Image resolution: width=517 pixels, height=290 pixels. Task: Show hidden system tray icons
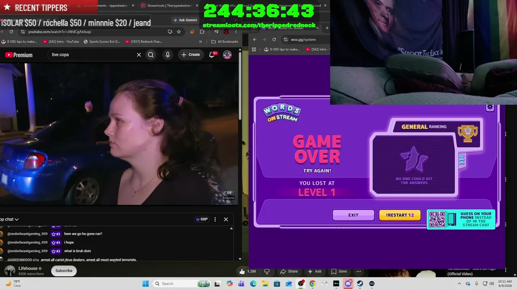[459, 284]
